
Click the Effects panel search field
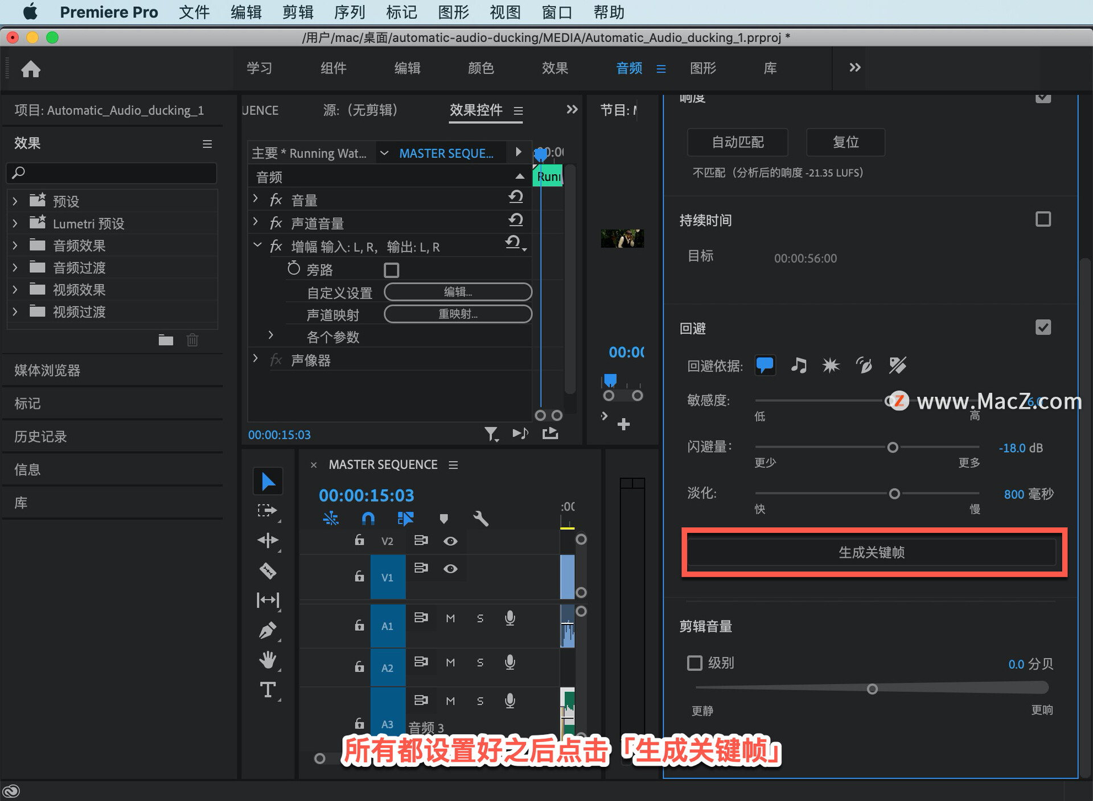coord(112,172)
